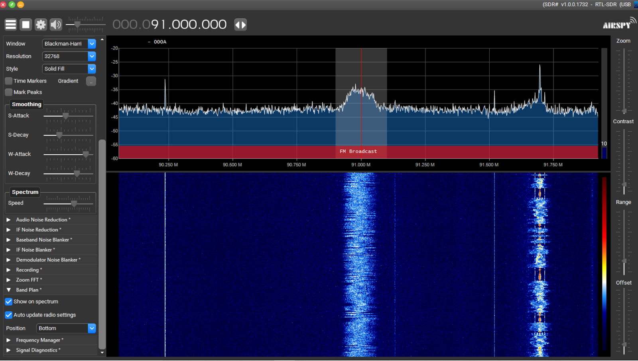Close SDR# with the red window button
The width and height of the screenshot is (638, 361).
click(x=3, y=5)
